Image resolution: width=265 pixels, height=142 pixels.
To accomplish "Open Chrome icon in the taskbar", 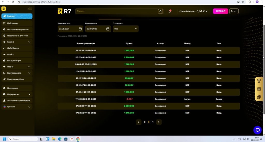I will (78, 139).
